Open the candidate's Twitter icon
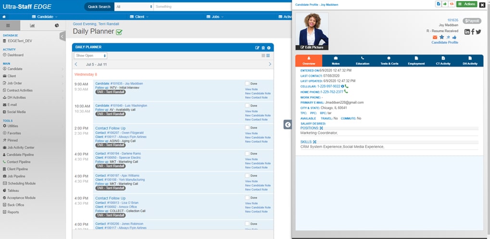The width and height of the screenshot is (490, 239). coord(478,32)
